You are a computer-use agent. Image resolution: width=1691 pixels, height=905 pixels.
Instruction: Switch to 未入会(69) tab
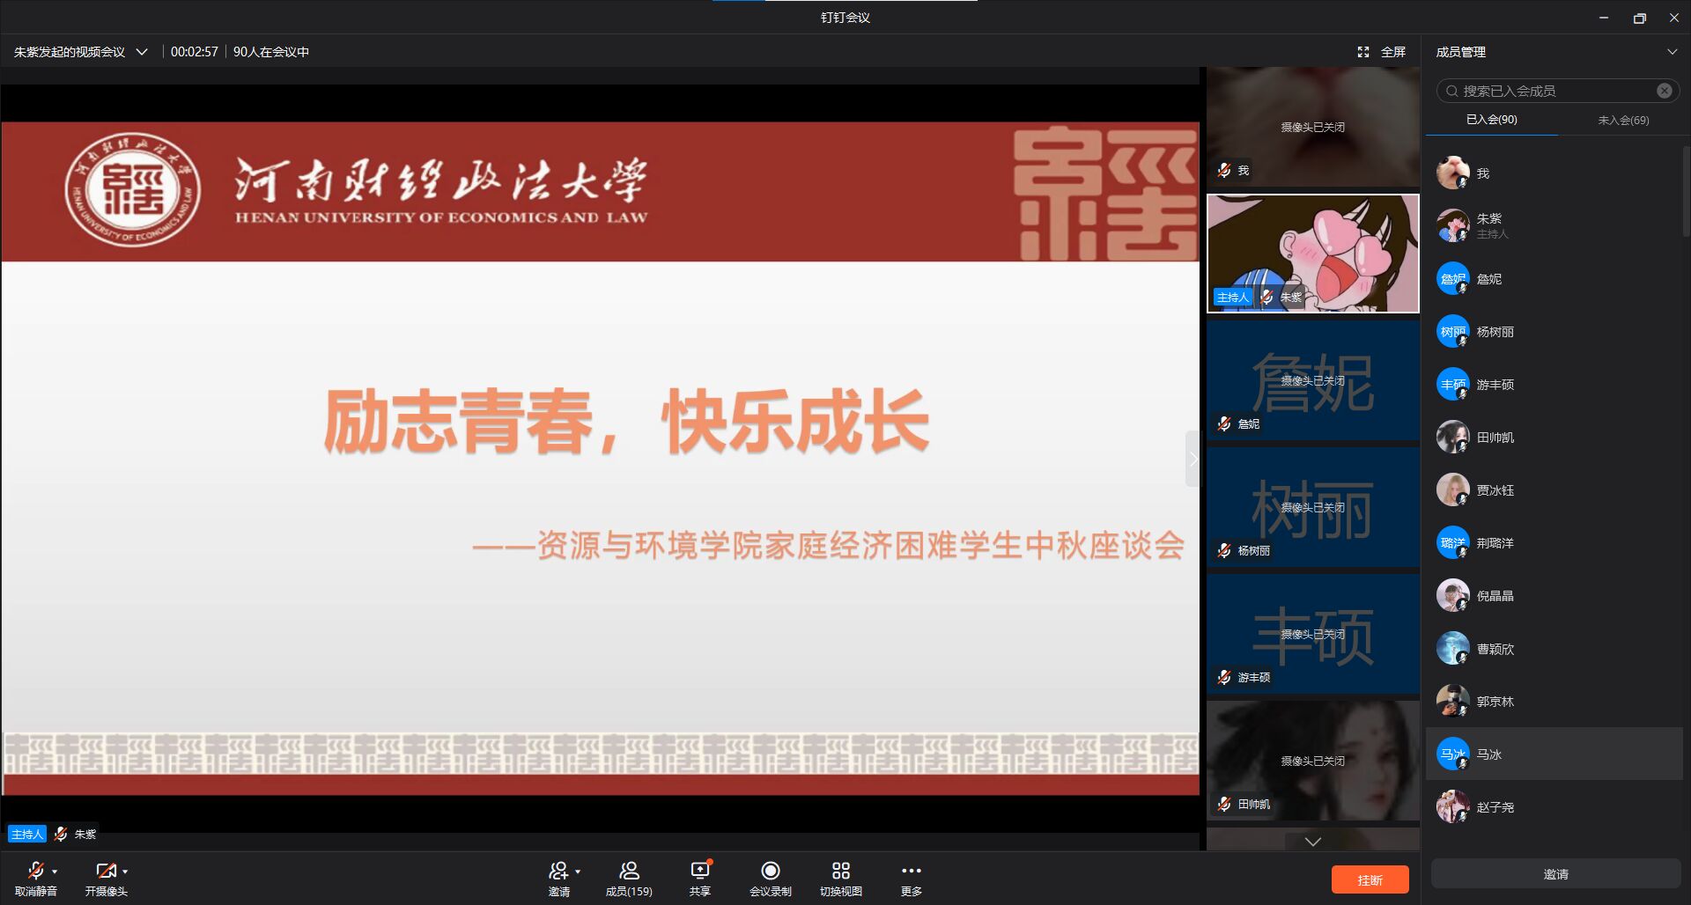pos(1623,120)
